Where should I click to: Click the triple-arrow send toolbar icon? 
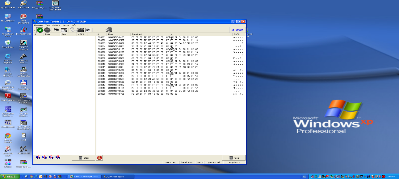pos(57,30)
